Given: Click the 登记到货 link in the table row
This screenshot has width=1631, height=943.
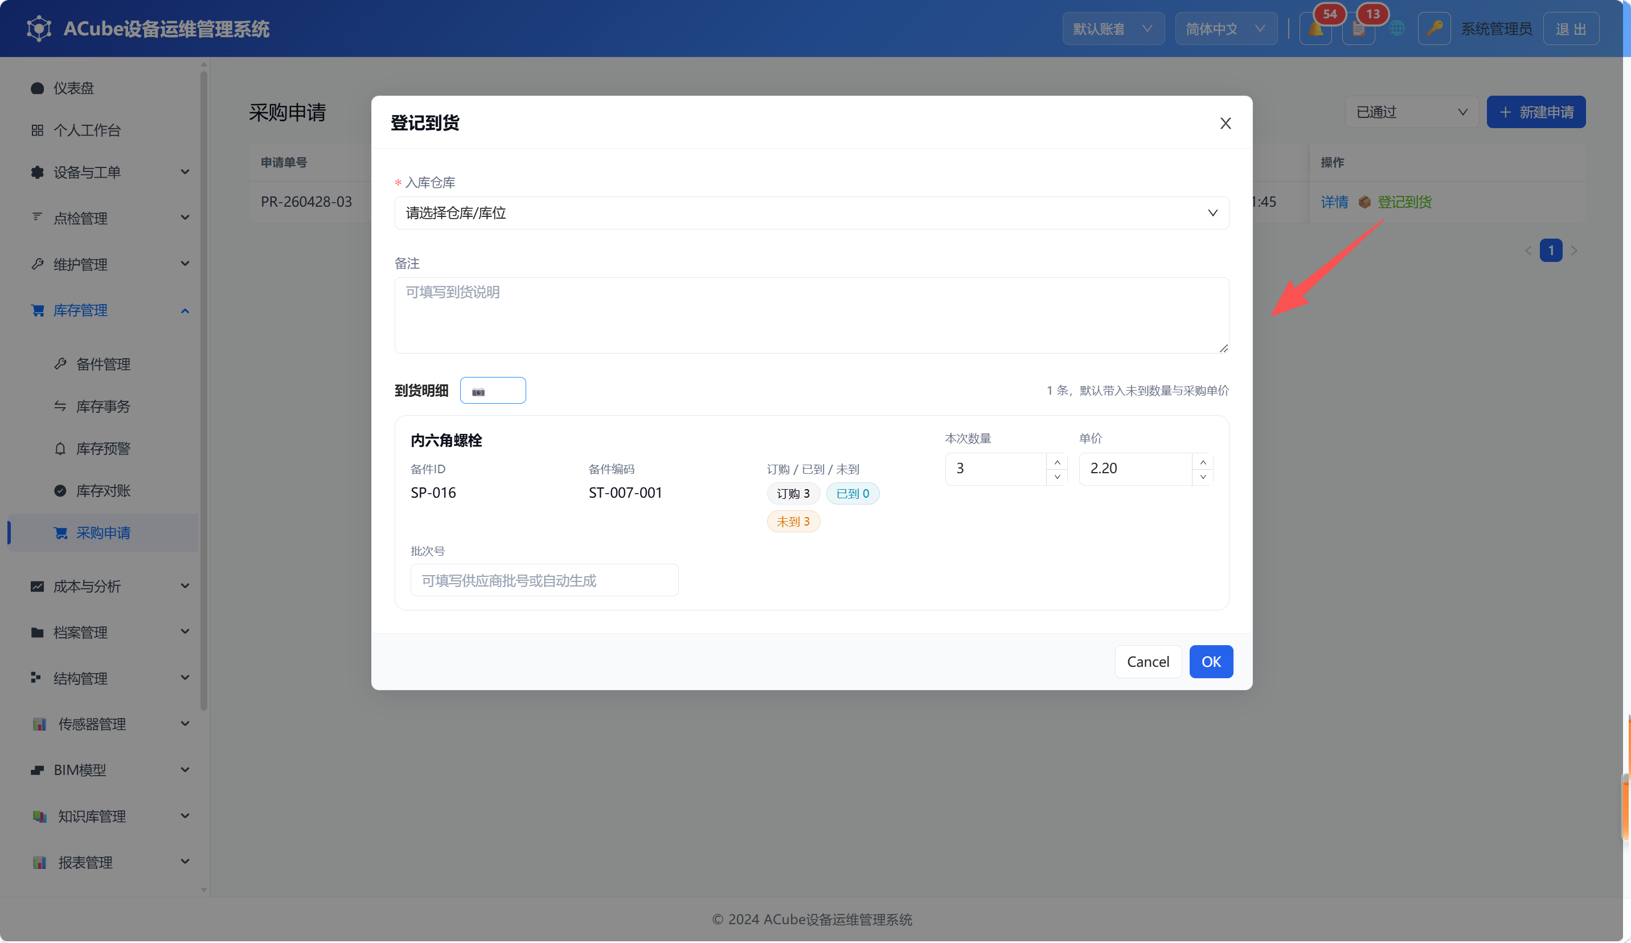Looking at the screenshot, I should [1404, 202].
